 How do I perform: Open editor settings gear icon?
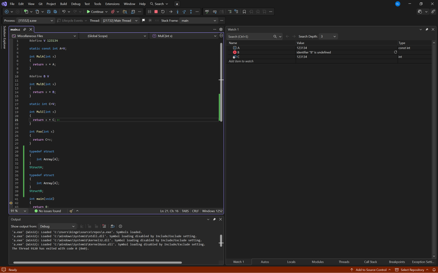click(221, 29)
